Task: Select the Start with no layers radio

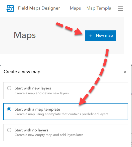Action: click(9, 130)
